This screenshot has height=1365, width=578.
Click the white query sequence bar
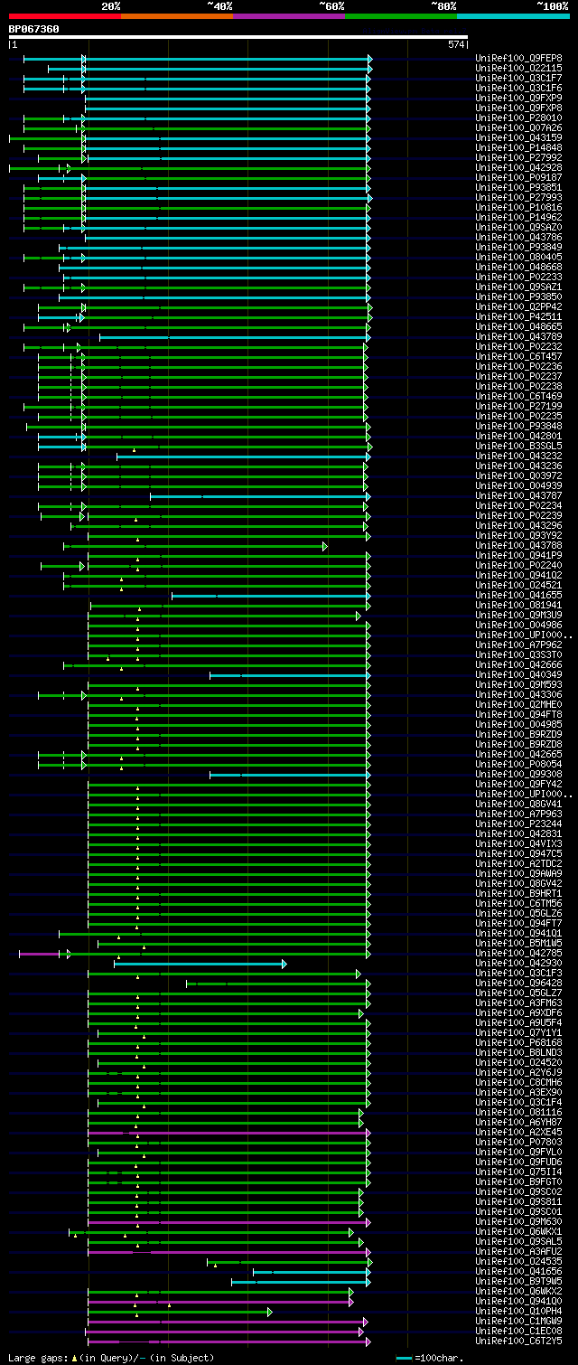(238, 37)
